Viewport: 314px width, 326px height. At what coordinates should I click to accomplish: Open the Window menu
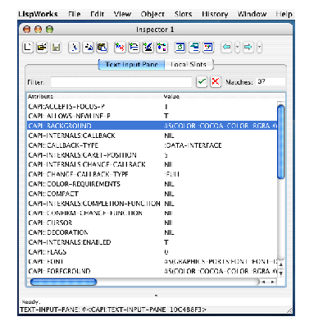(x=252, y=14)
